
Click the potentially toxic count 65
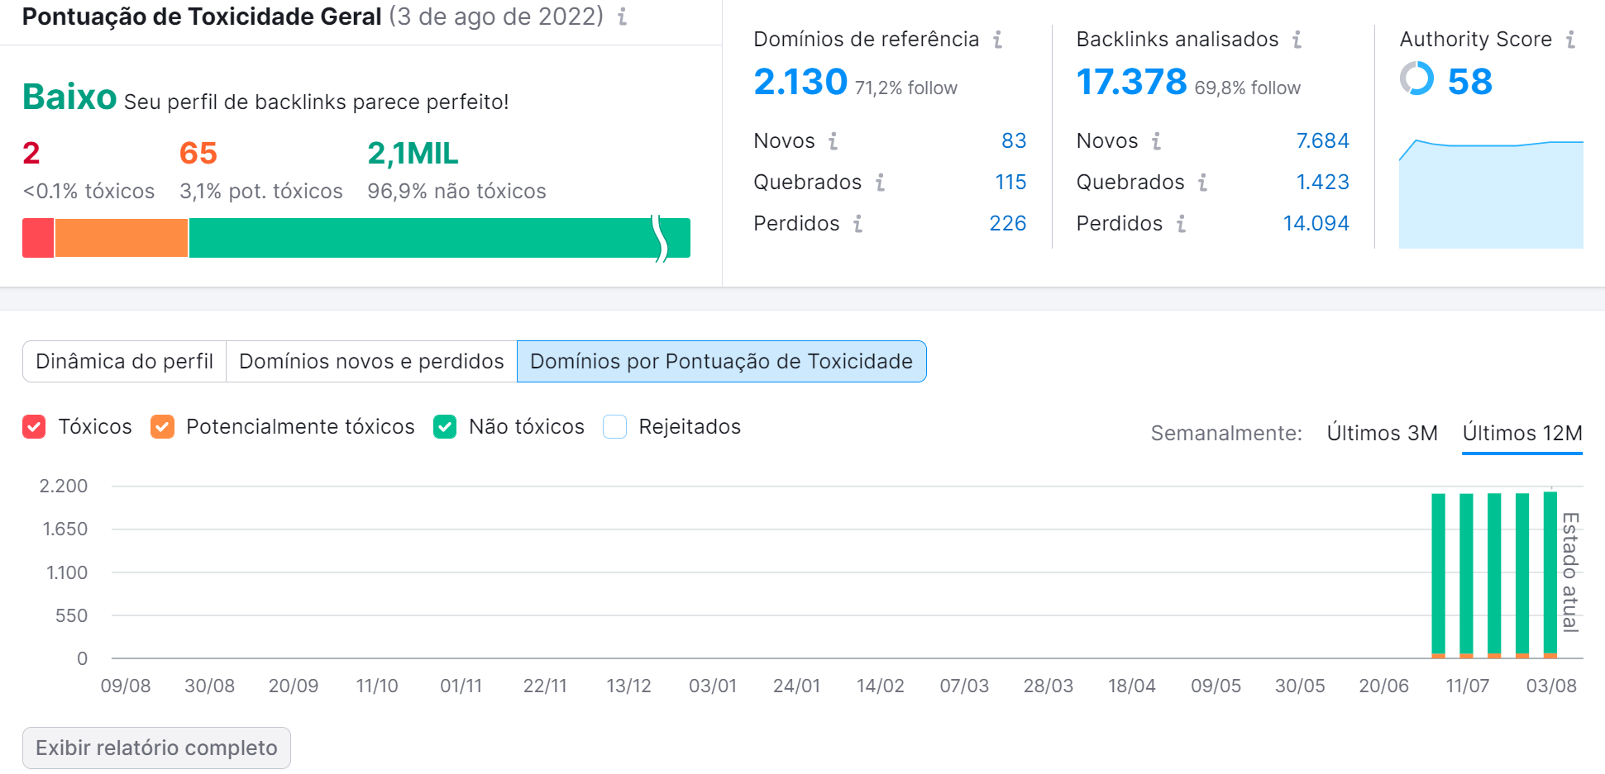[198, 153]
